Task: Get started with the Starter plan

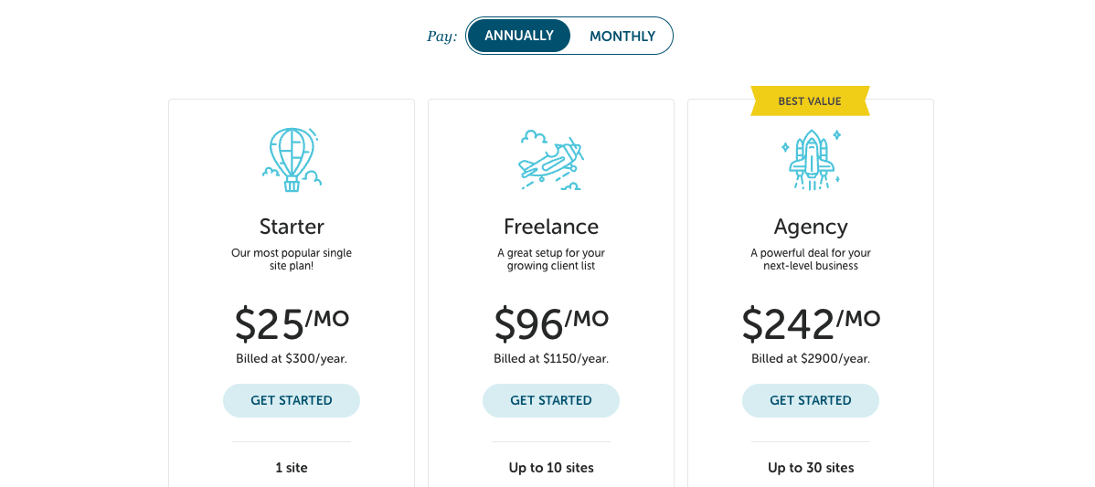Action: click(292, 400)
